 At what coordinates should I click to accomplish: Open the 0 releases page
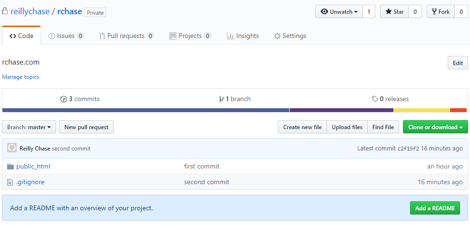(x=390, y=99)
